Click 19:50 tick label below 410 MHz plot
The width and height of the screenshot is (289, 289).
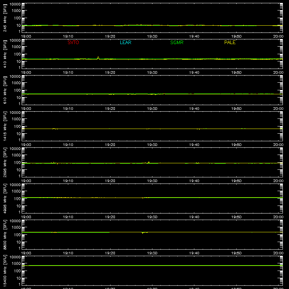tap(236, 73)
